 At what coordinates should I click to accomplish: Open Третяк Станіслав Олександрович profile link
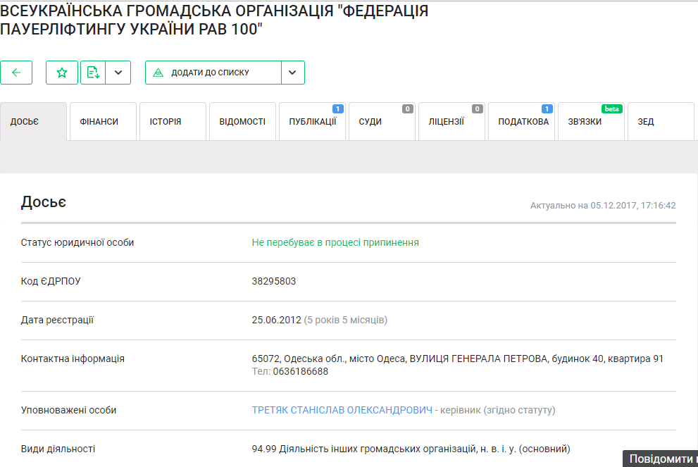tap(342, 410)
